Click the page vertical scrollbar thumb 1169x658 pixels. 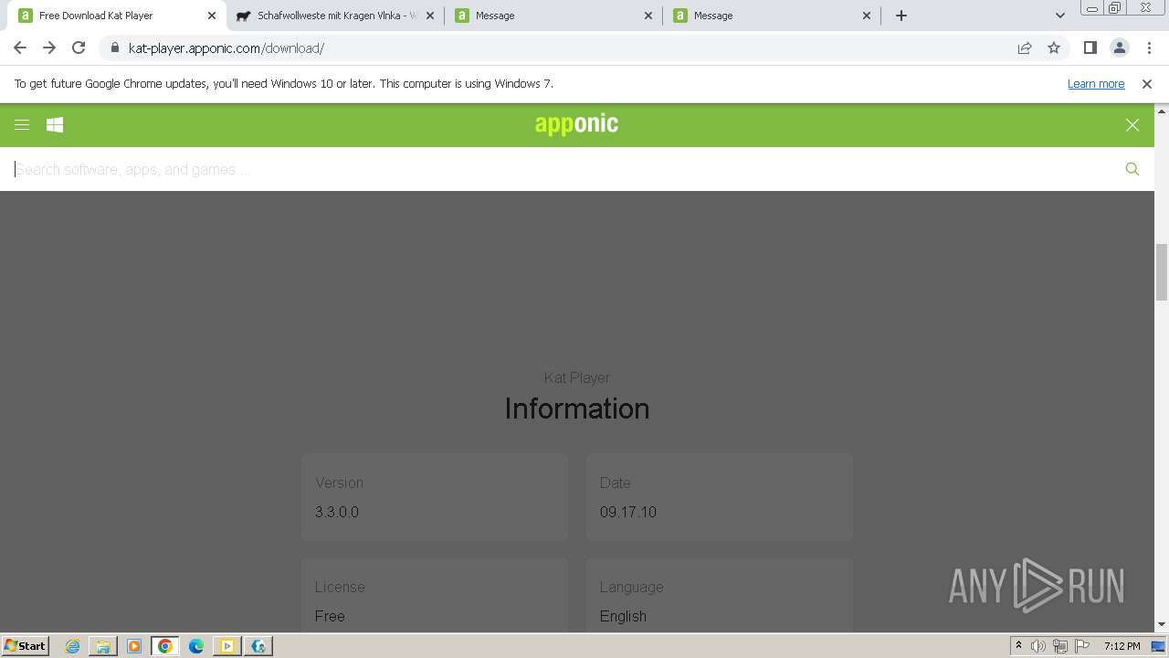coord(1162,272)
